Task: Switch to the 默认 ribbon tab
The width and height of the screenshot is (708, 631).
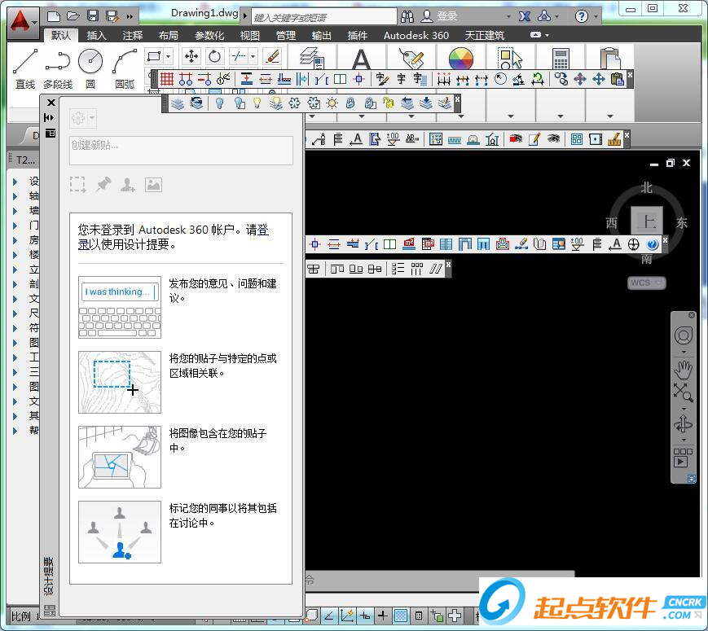Action: pos(61,35)
